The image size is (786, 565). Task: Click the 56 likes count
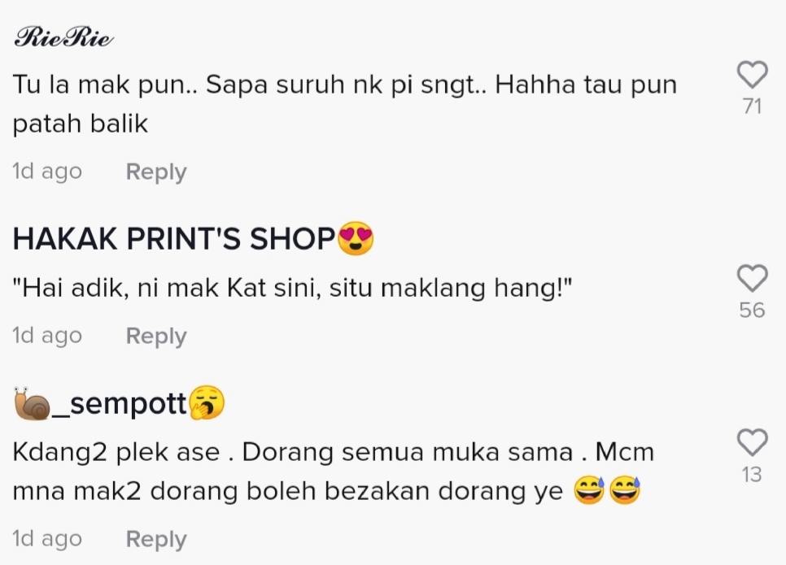point(753,311)
